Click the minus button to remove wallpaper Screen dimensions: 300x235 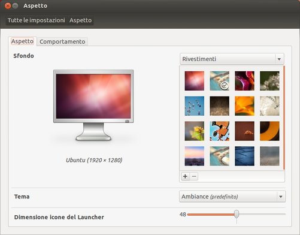coord(194,176)
